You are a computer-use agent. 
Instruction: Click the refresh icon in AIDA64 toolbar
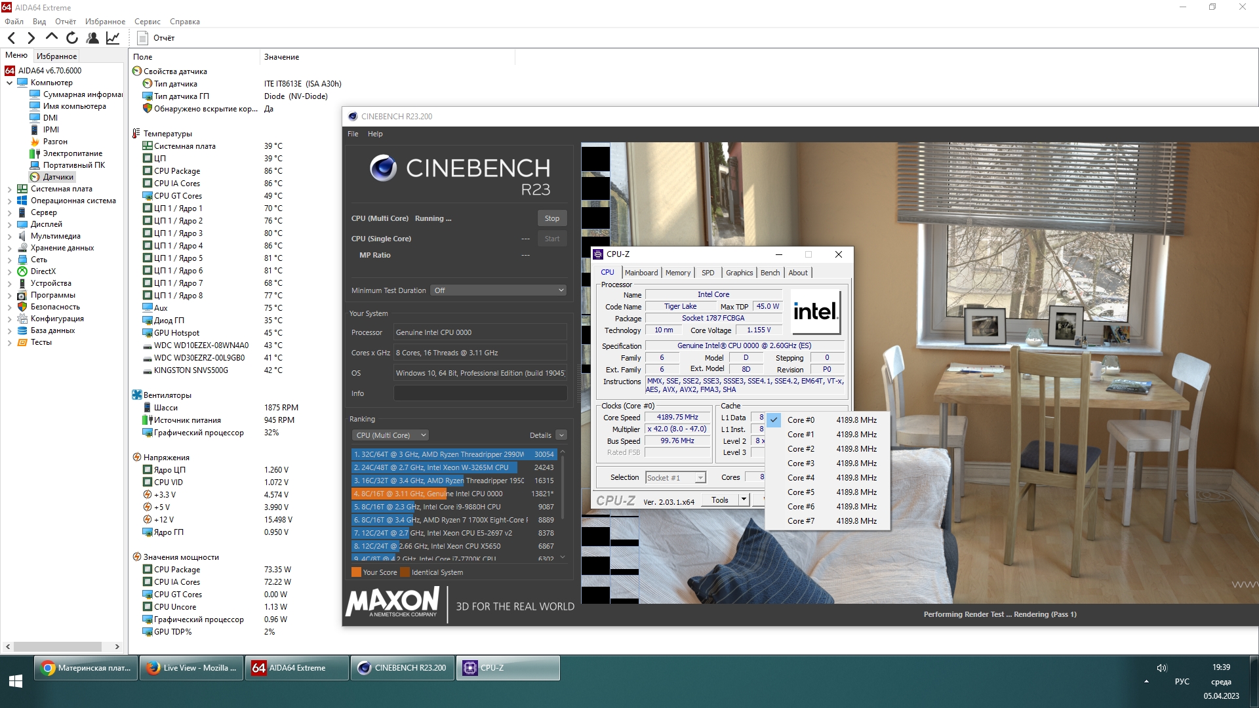(72, 38)
